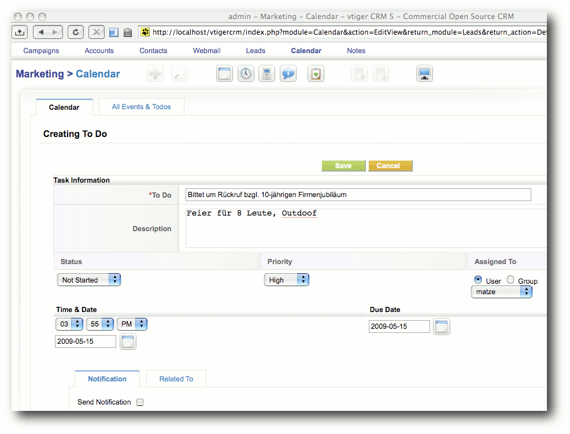Go forward with the browser forward arrow
This screenshot has height=434, width=570.
55,32
